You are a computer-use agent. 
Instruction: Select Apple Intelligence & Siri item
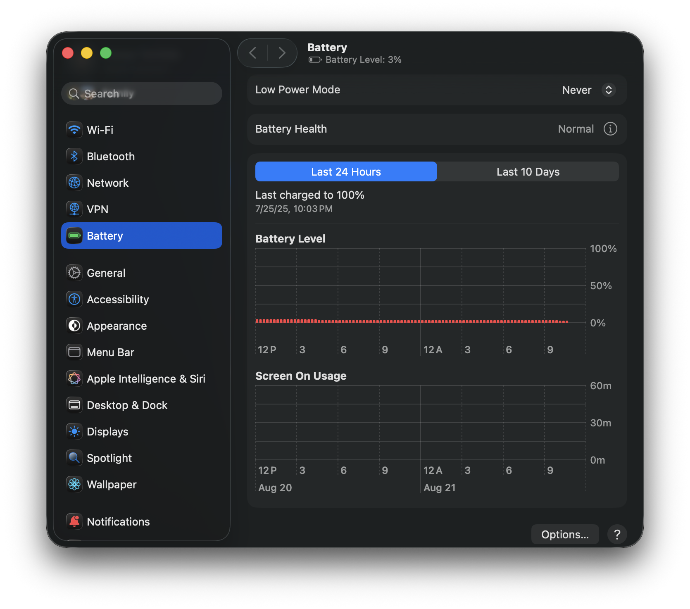coord(145,378)
